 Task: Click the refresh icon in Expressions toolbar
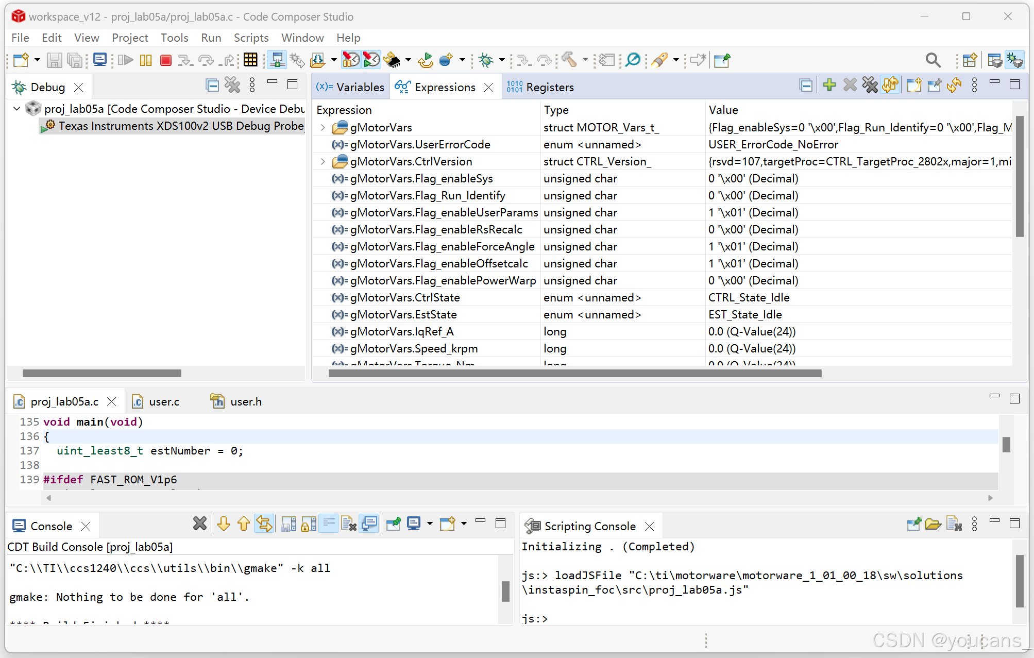click(954, 85)
